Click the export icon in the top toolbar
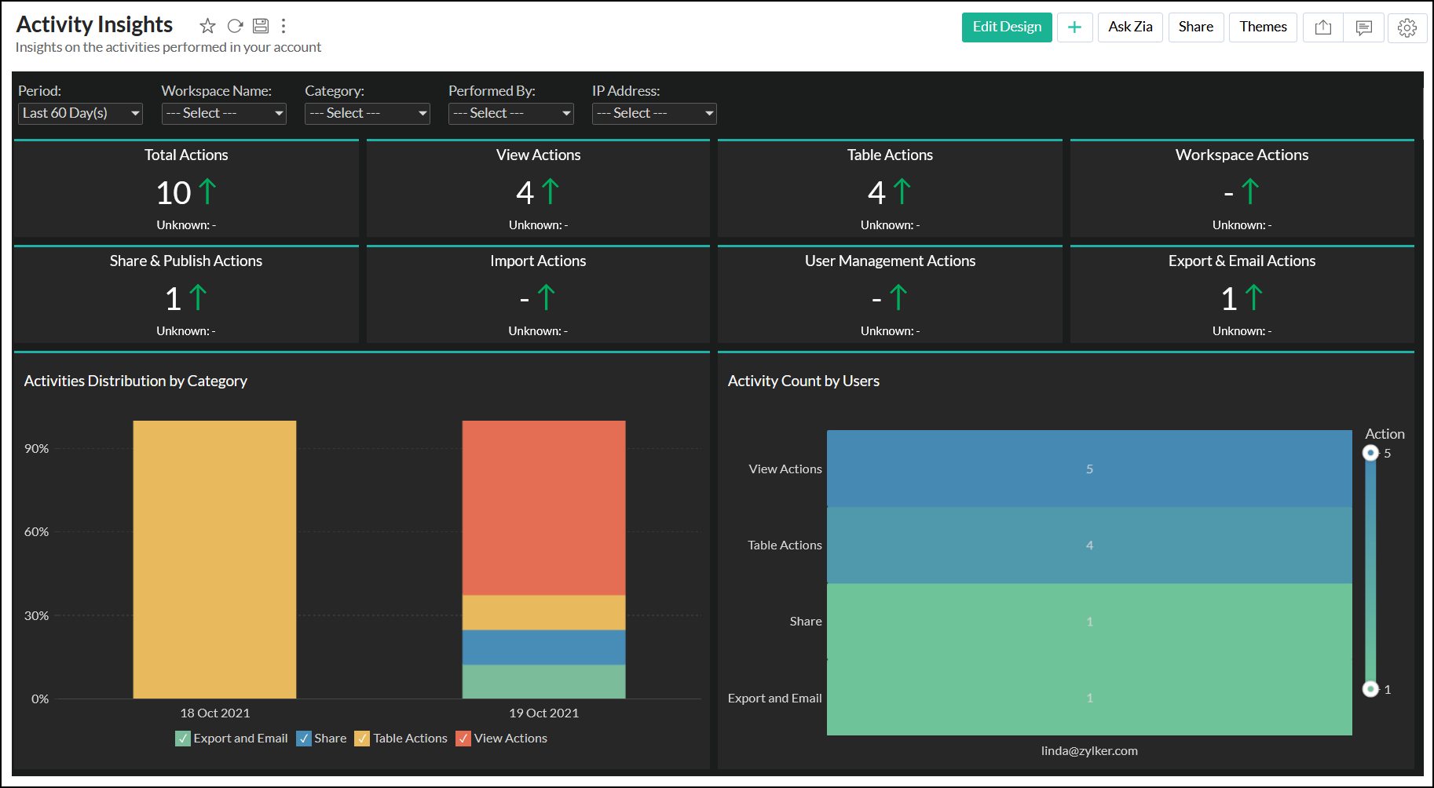This screenshot has height=788, width=1434. click(1322, 27)
